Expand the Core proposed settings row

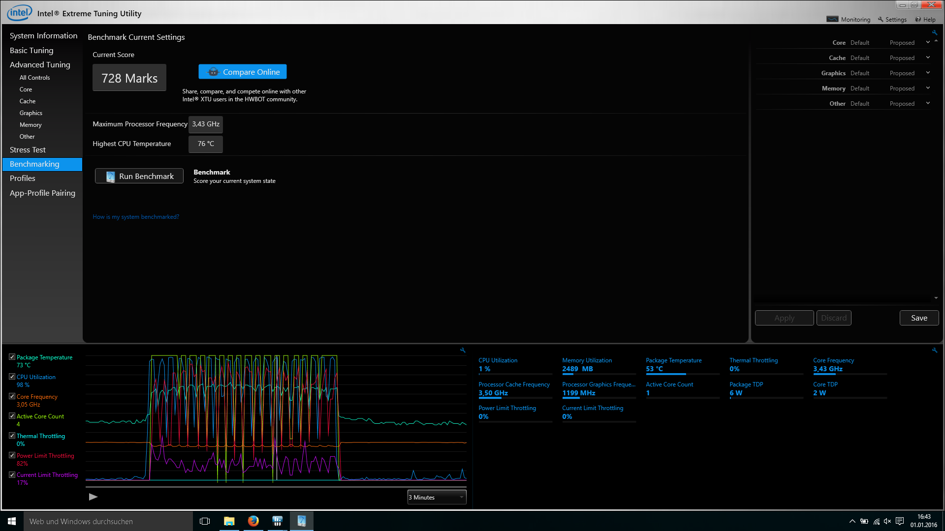[x=928, y=42]
